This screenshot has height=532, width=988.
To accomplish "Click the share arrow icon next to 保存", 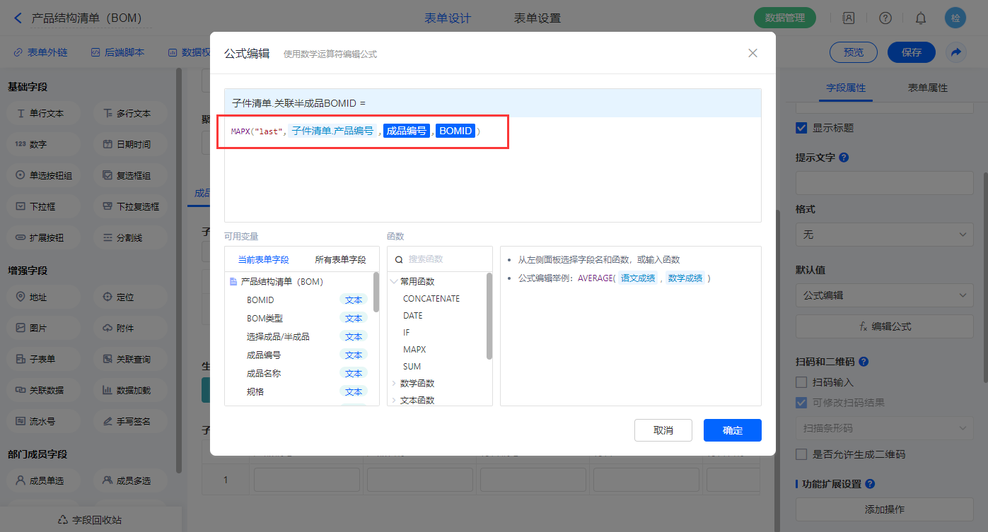I will 956,52.
